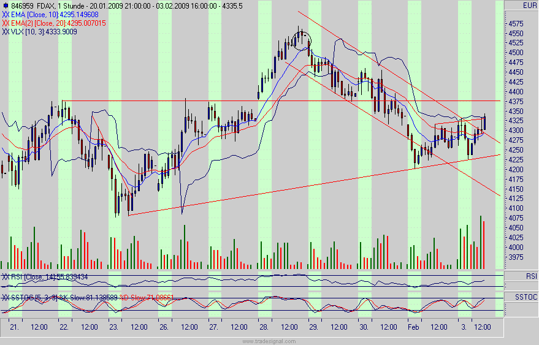Image resolution: width=539 pixels, height=345 pixels.
Task: Click the '27.' date label on time axis
Action: tap(214, 327)
